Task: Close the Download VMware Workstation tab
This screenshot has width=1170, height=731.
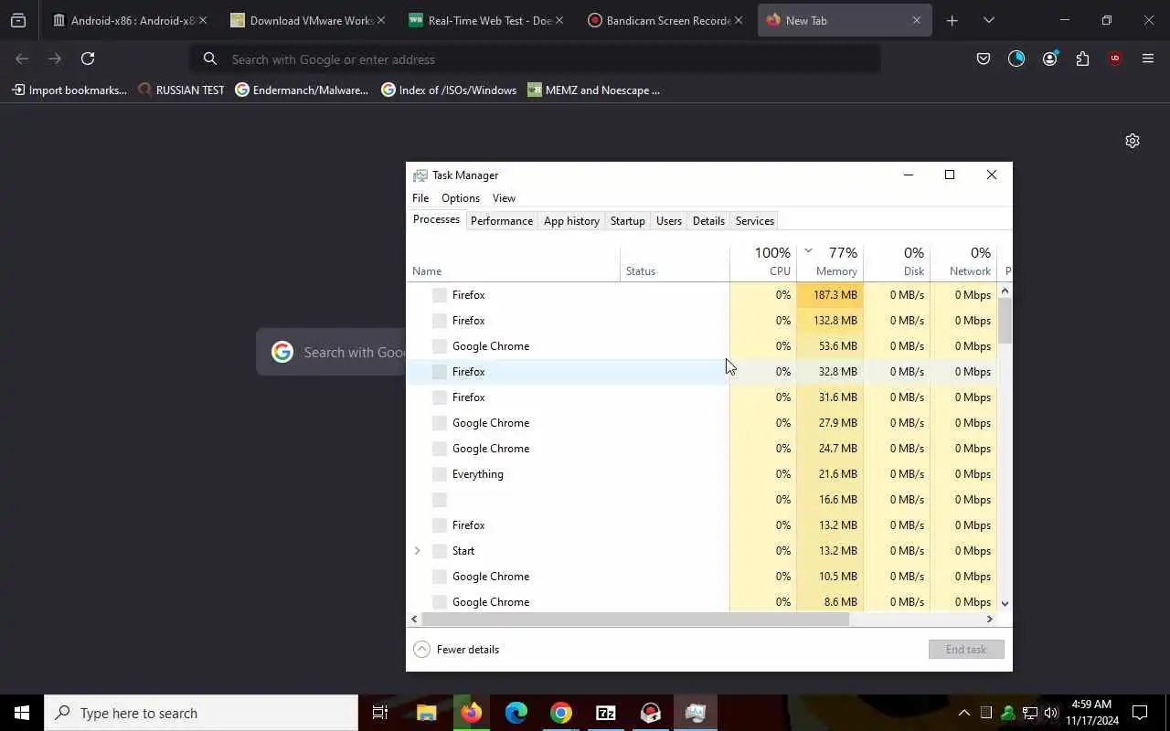Action: 381,20
